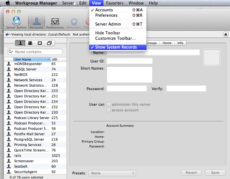The image size is (230, 179).
Task: Select the Seatbelt user row
Action: [x=35, y=166]
